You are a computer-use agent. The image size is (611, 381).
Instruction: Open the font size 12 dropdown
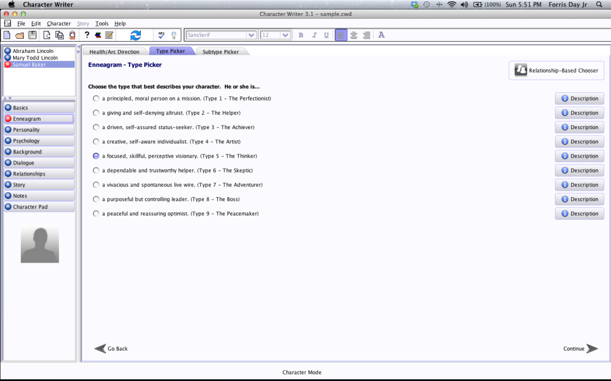pos(275,35)
